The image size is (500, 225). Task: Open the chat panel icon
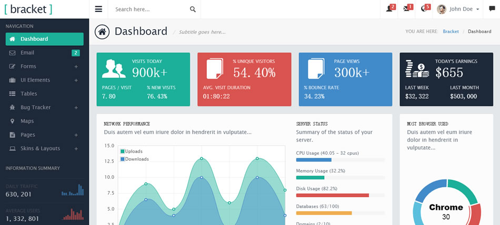492,9
